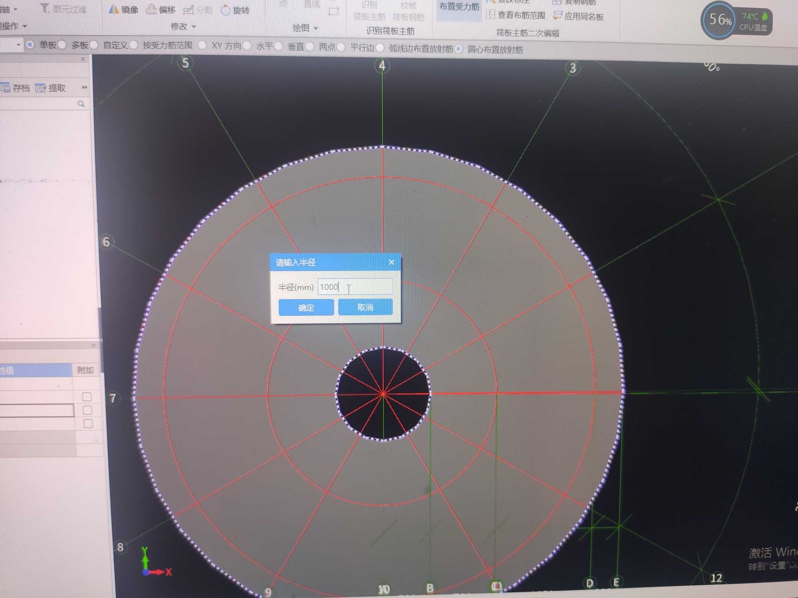798x598 pixels.
Task: Choose the XY 方向 radio option
Action: pos(202,45)
